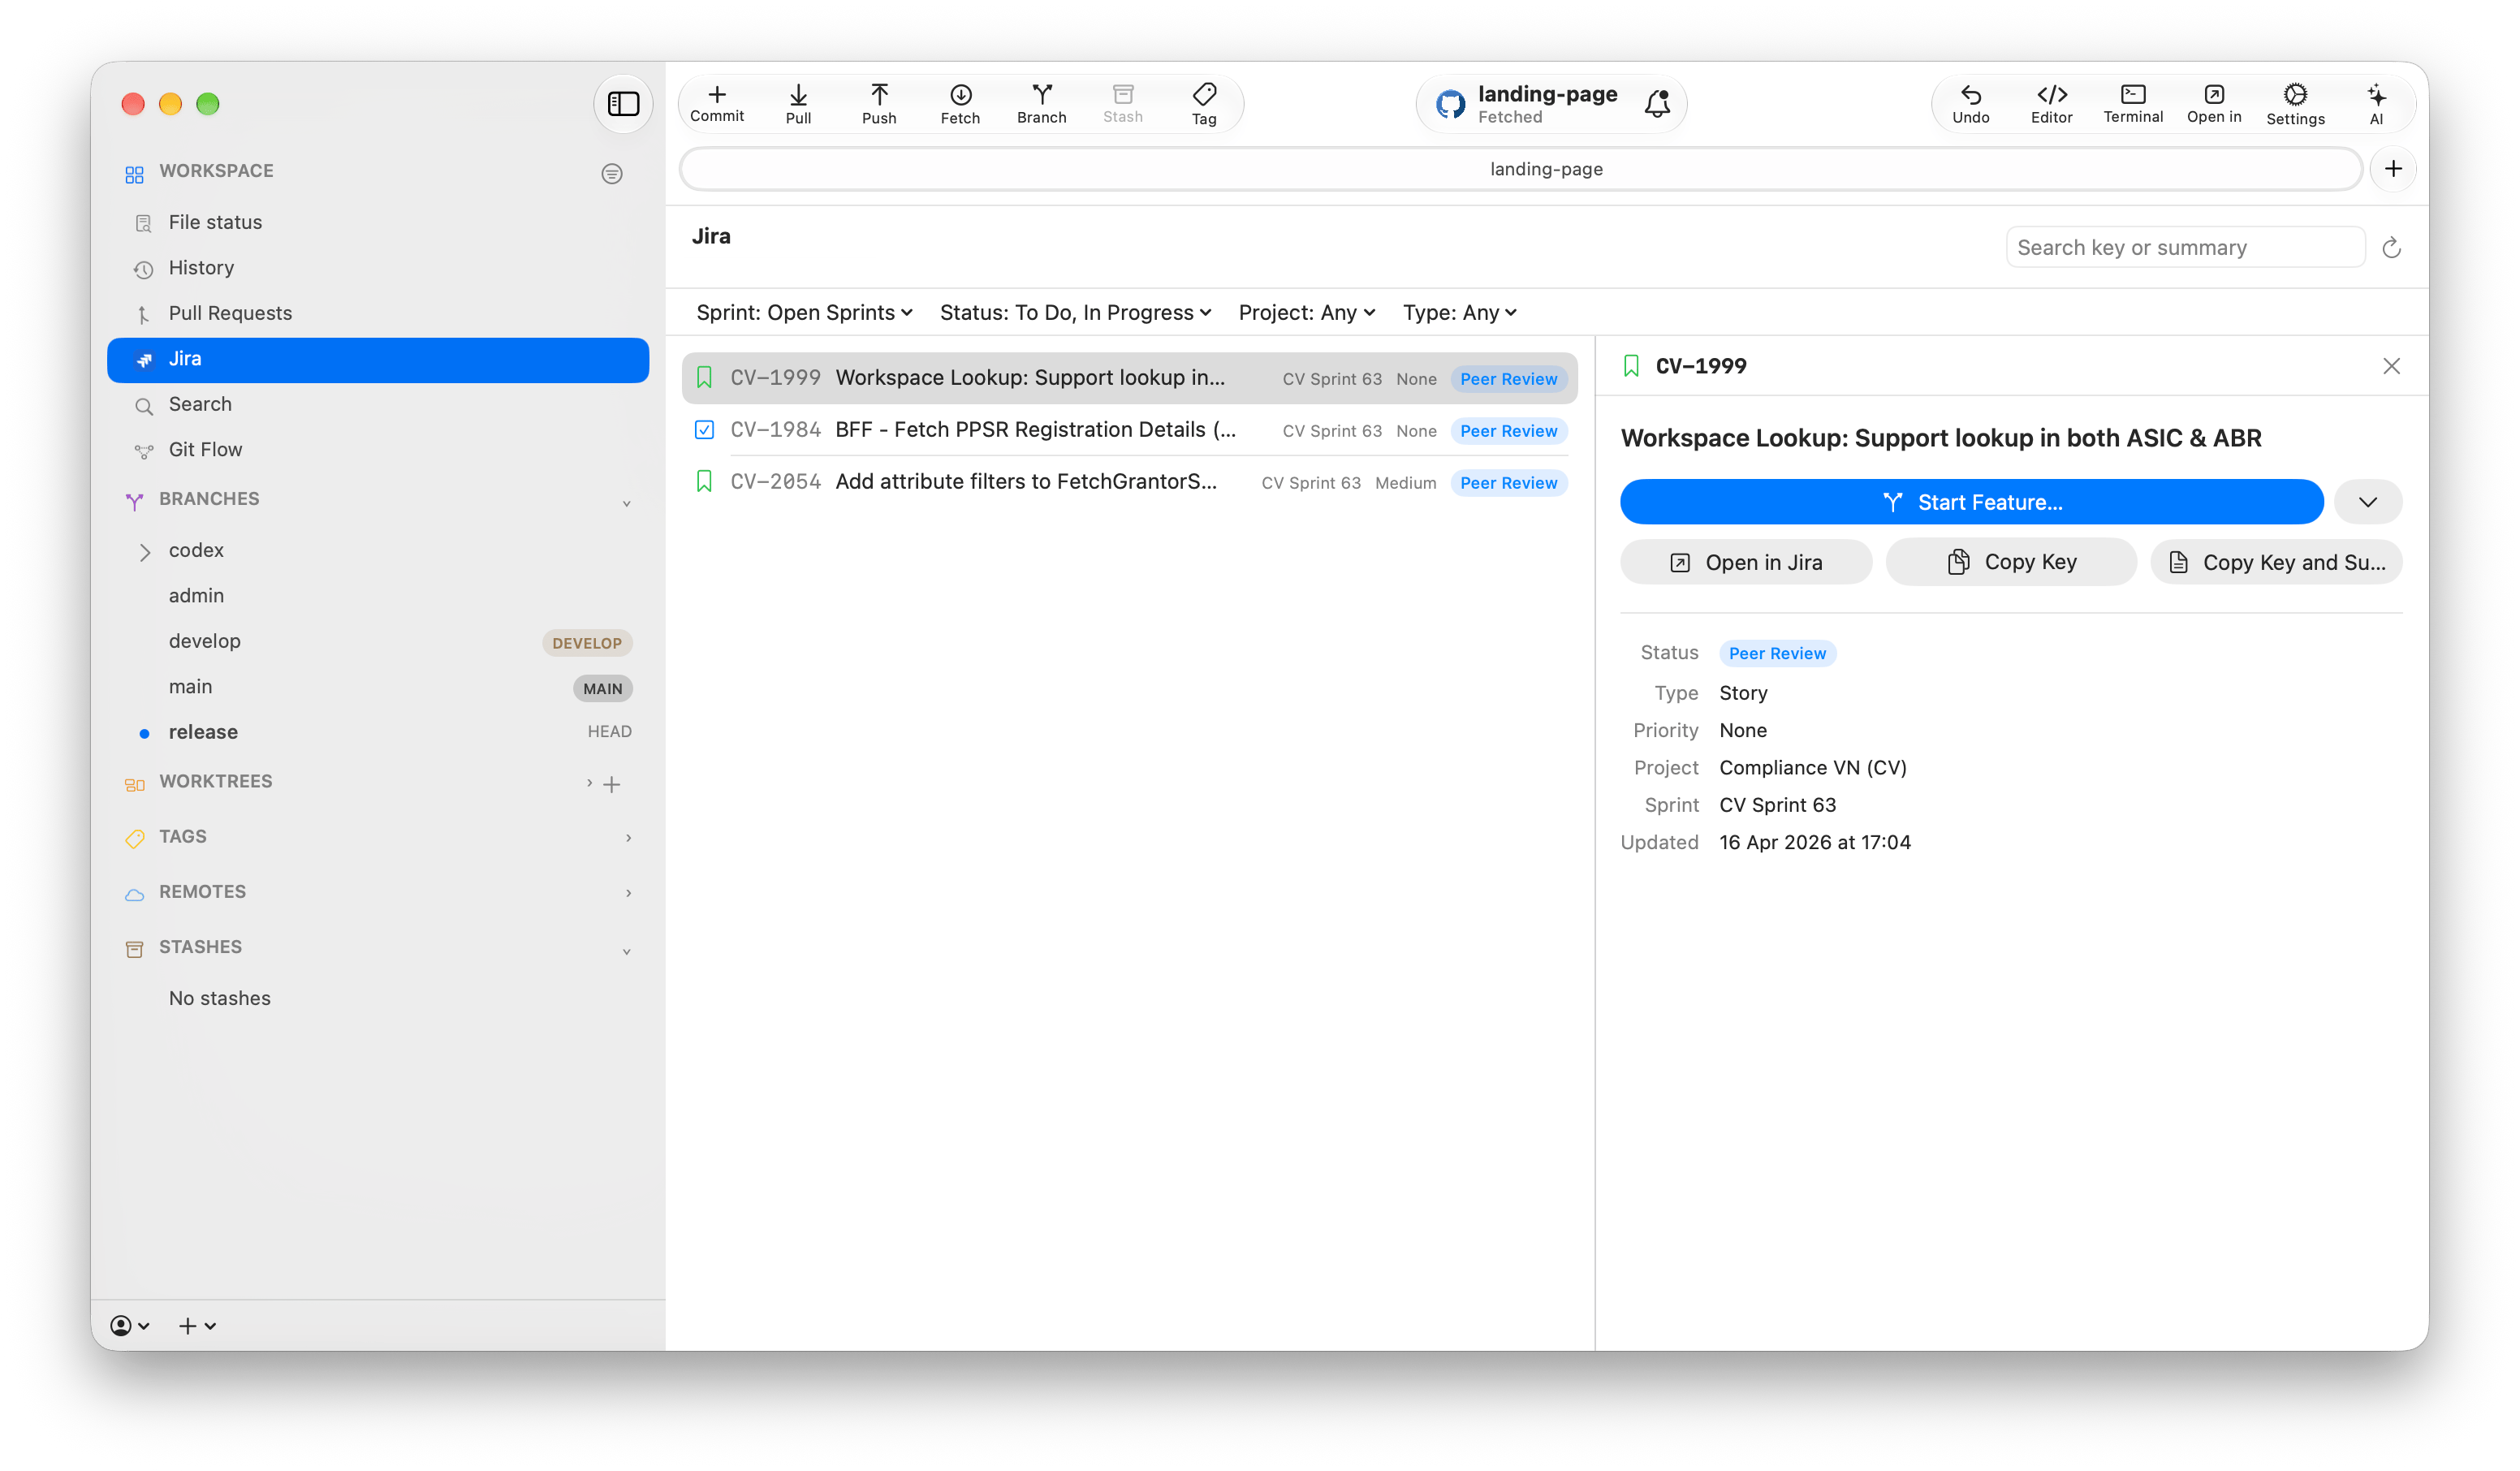
Task: Open the Type: Any filter
Action: (1459, 313)
